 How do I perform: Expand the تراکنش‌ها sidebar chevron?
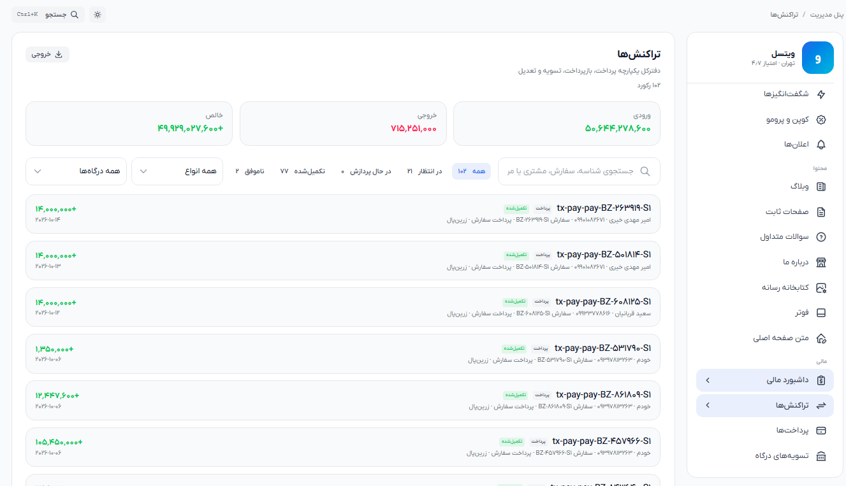[x=708, y=406]
